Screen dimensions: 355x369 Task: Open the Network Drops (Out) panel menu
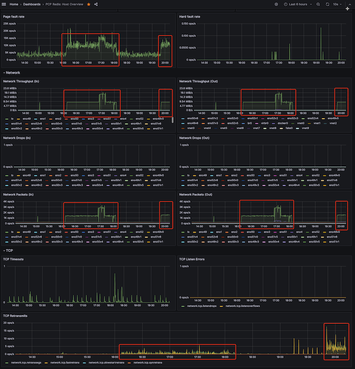194,138
